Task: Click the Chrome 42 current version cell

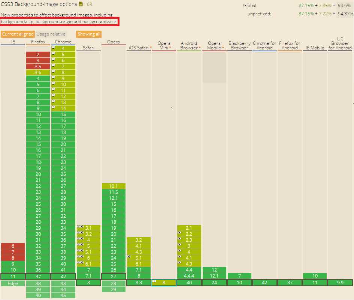Action: coord(63,276)
